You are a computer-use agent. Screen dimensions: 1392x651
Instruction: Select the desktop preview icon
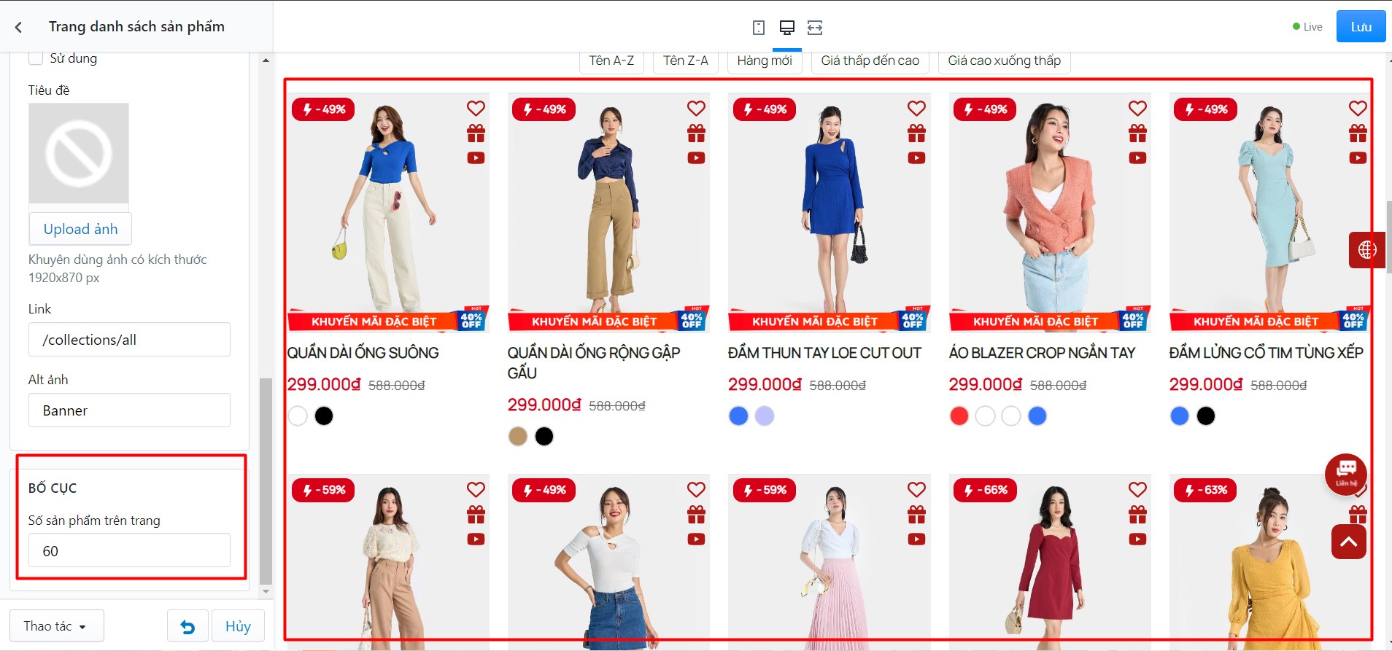(786, 28)
